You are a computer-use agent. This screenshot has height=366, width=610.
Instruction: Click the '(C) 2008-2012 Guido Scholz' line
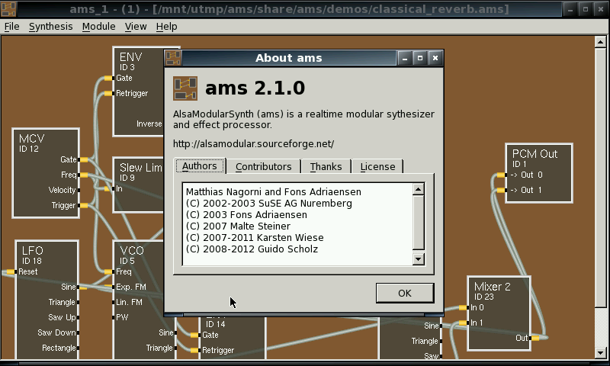pyautogui.click(x=252, y=249)
